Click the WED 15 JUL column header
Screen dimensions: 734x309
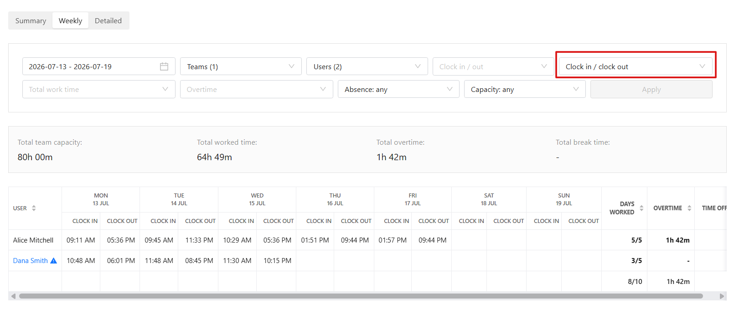257,199
